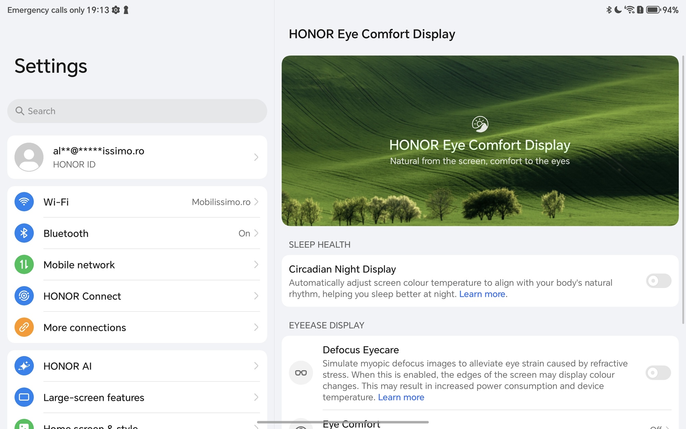Click the HONOR Connect icon
The height and width of the screenshot is (429, 686).
tap(24, 296)
